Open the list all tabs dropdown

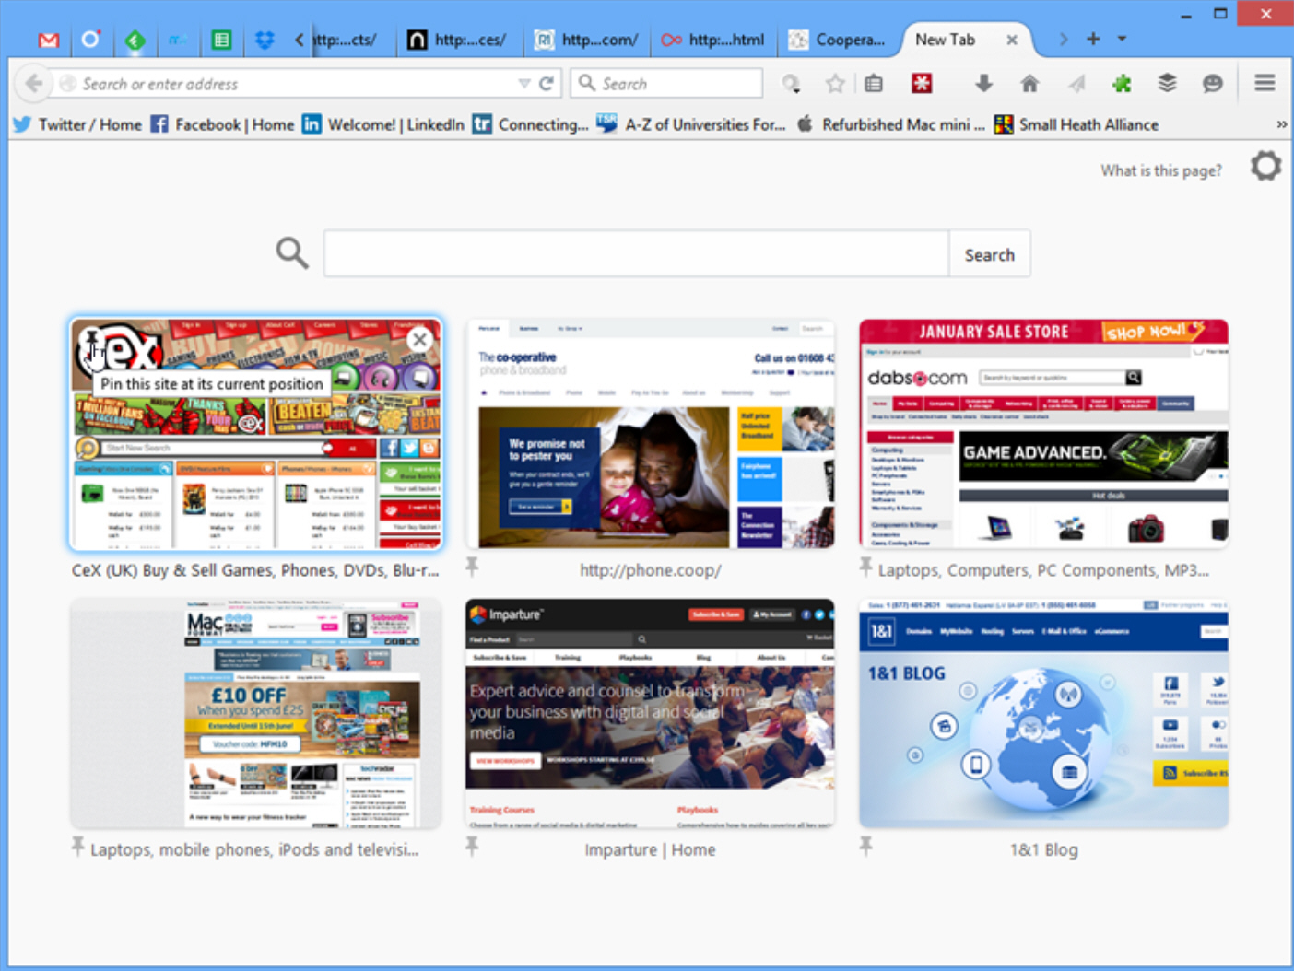[x=1122, y=39]
